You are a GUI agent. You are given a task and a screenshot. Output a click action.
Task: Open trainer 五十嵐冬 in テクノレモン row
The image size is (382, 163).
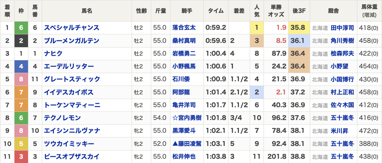342,118
